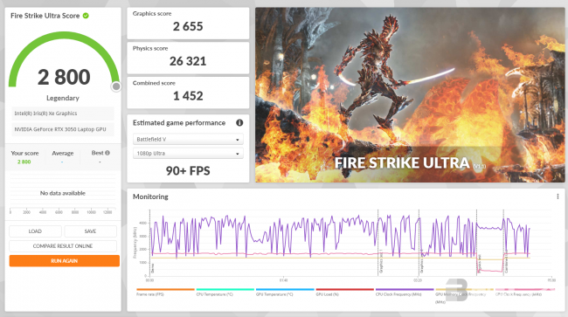Toggle the Frame rate (FPS) legend line
Image resolution: width=568 pixels, height=317 pixels.
(165, 292)
